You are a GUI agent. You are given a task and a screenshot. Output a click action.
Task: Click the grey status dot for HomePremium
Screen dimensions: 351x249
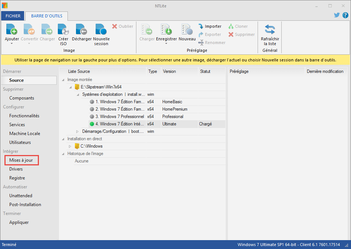coord(92,109)
